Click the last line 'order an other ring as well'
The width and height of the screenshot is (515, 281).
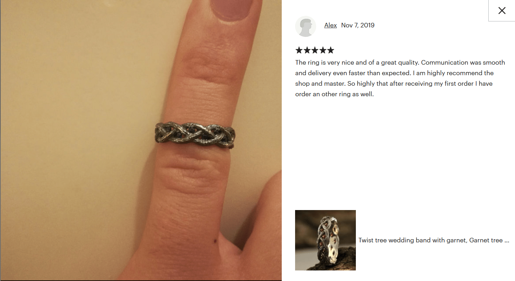pyautogui.click(x=334, y=94)
